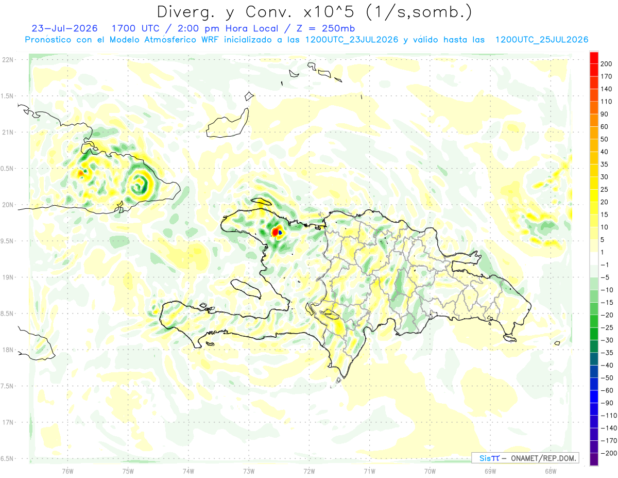This screenshot has height=478, width=618.
Task: Click the '75W' longitude label
Action: point(128,471)
